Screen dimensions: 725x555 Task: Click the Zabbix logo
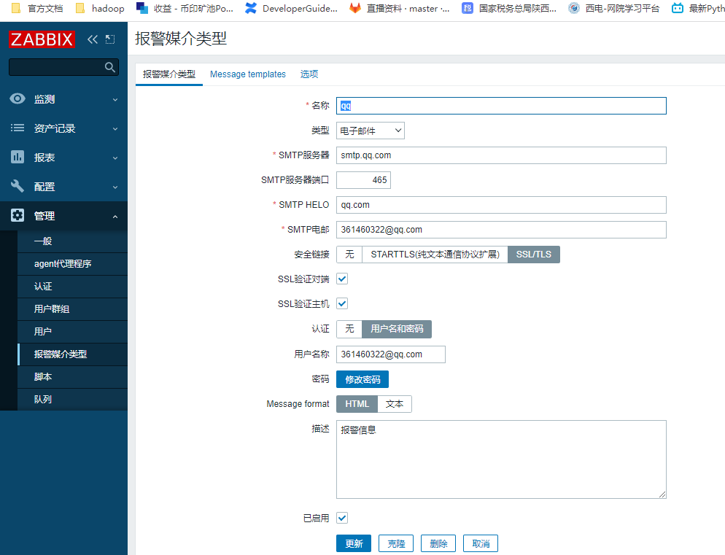(42, 39)
